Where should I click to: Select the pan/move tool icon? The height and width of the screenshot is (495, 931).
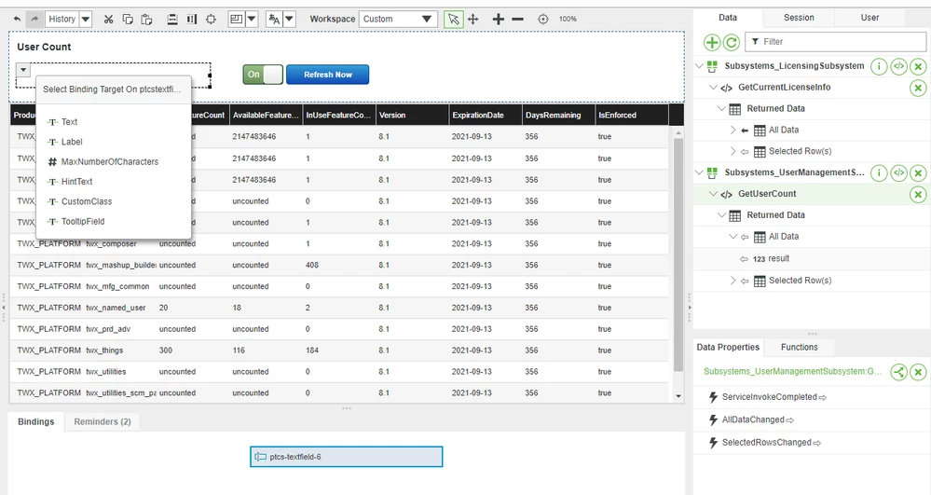tap(473, 19)
